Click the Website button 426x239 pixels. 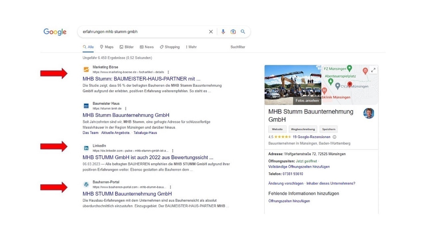click(x=277, y=129)
